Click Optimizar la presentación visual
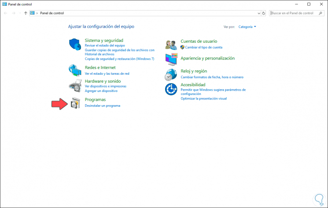This screenshot has height=208, width=328. click(203, 99)
